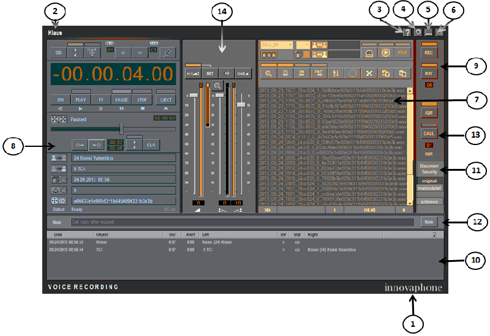Toggle the REC recording button
The width and height of the screenshot is (490, 336).
tap(429, 54)
